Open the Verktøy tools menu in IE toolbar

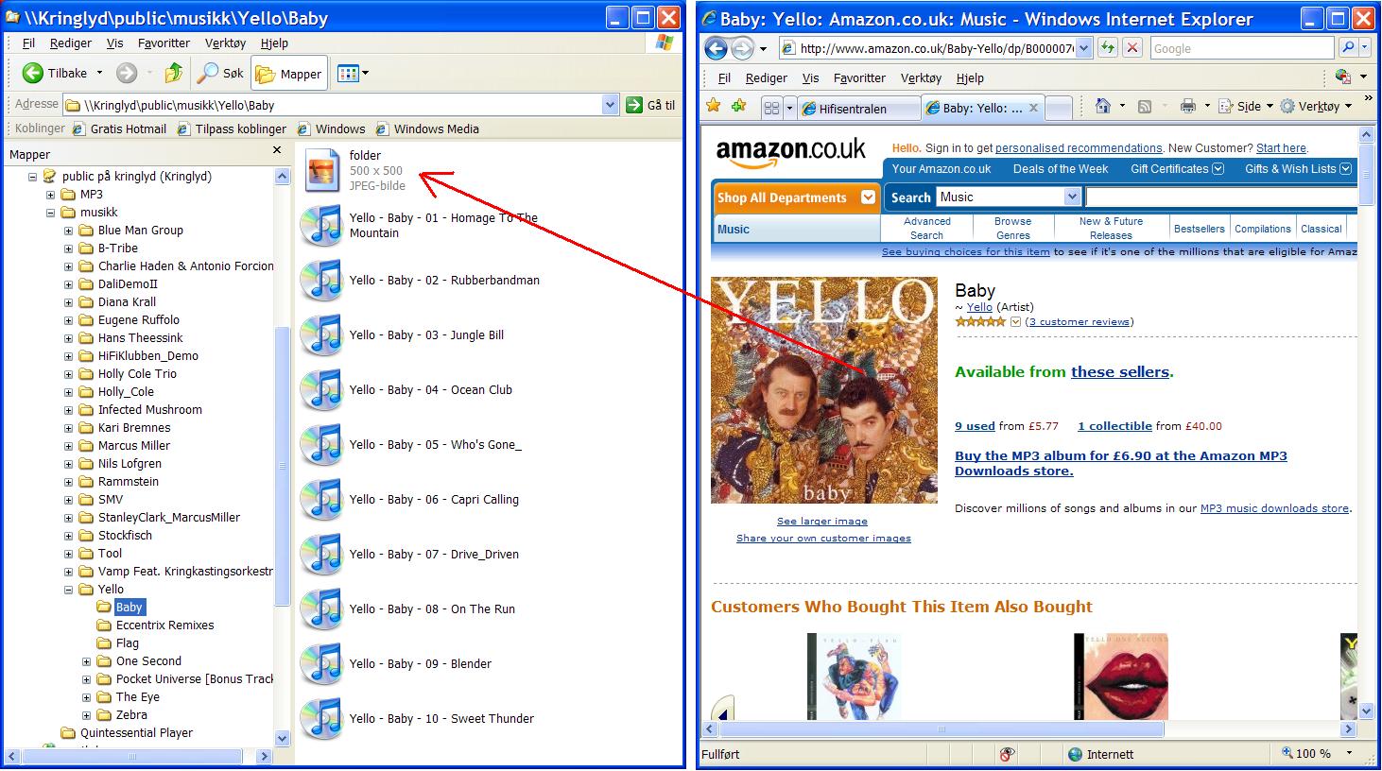1316,106
